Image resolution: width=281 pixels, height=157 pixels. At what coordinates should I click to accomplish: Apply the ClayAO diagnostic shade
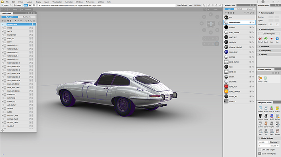click(266, 124)
